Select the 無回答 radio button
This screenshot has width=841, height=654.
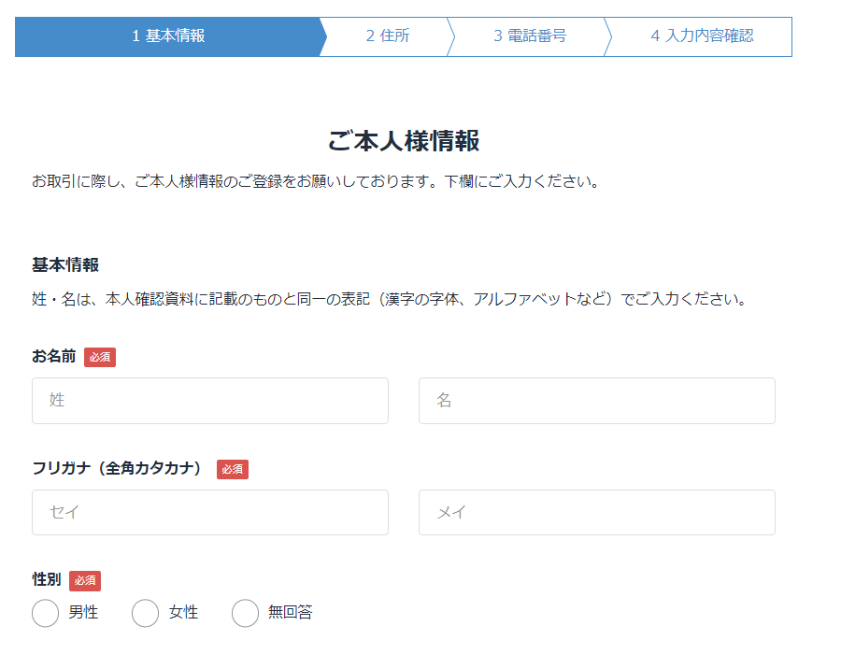tap(245, 613)
